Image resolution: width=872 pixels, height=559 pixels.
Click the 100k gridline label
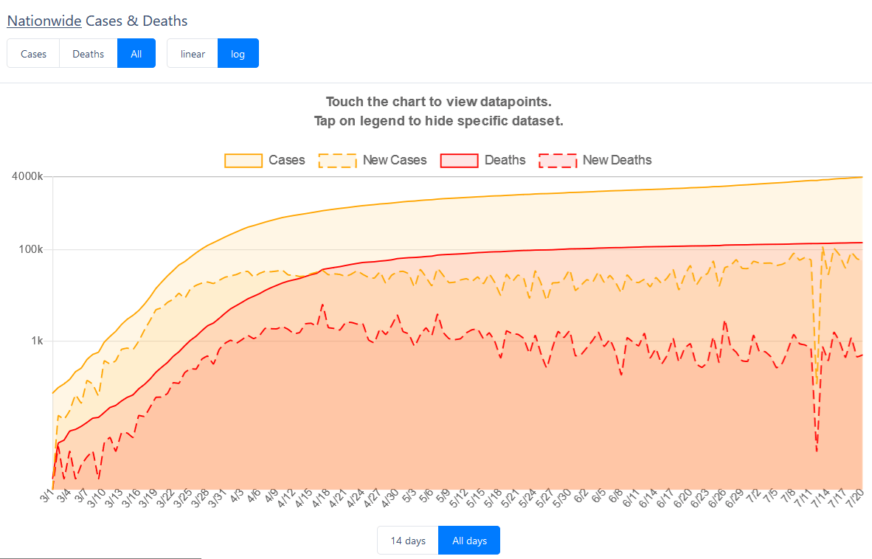[x=31, y=250]
